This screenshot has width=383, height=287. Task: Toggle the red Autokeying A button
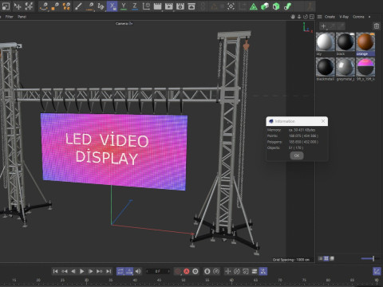[x=187, y=271]
